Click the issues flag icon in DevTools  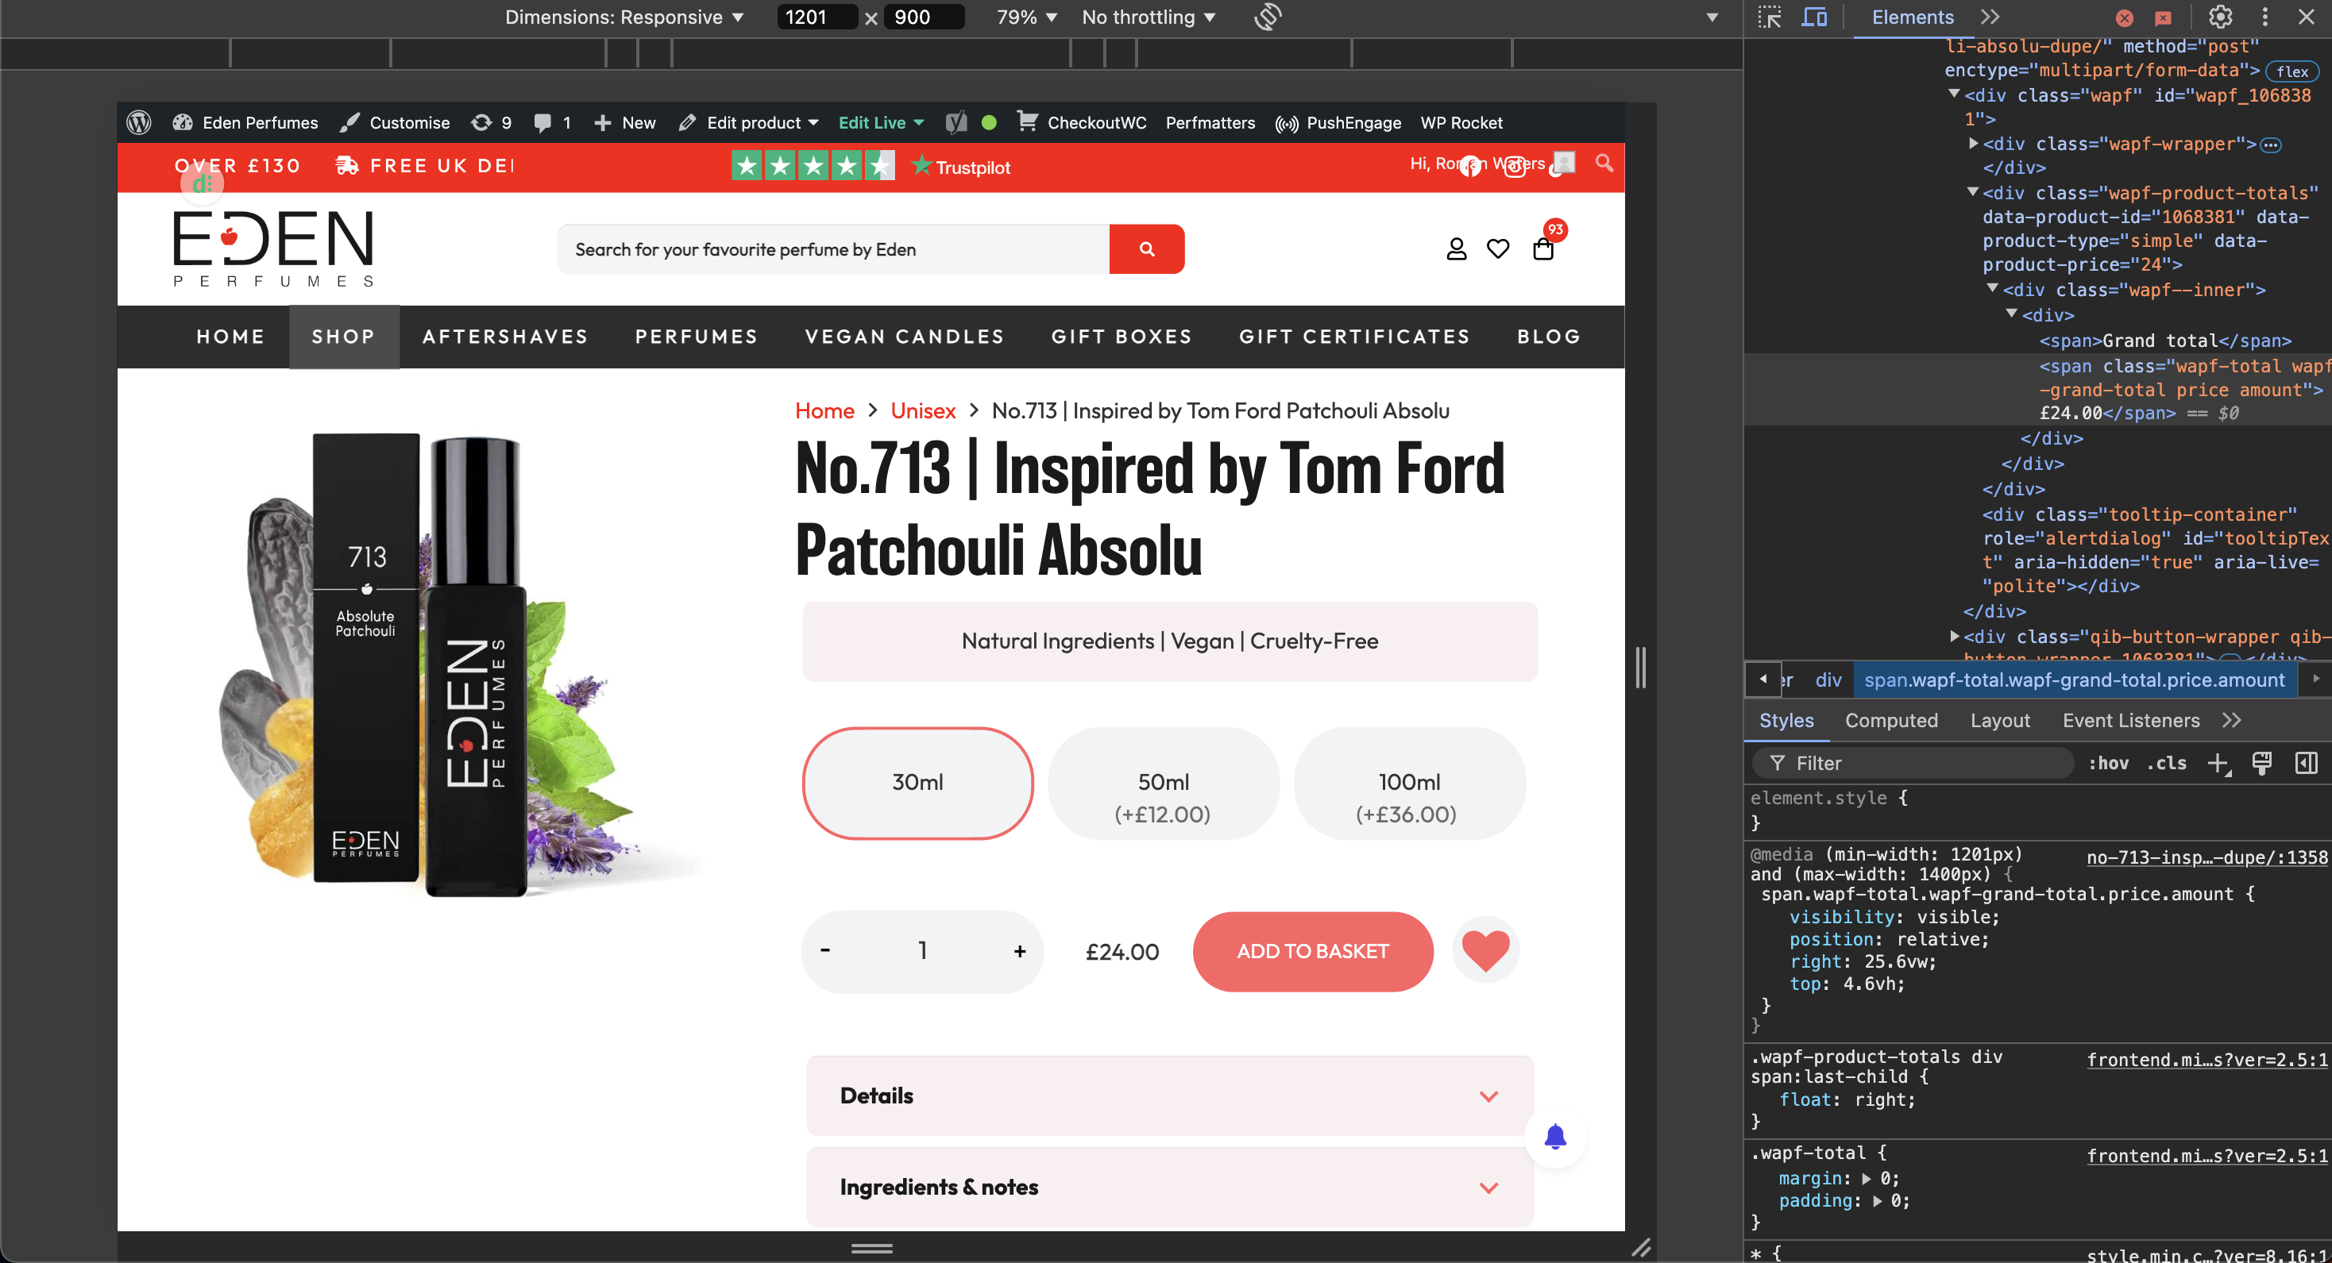coord(2164,18)
